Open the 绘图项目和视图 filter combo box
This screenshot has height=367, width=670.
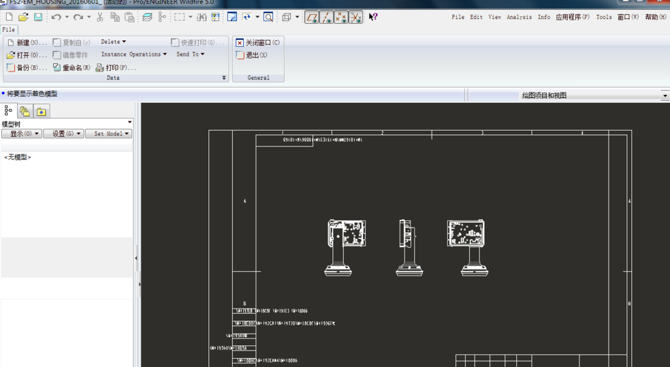665,96
